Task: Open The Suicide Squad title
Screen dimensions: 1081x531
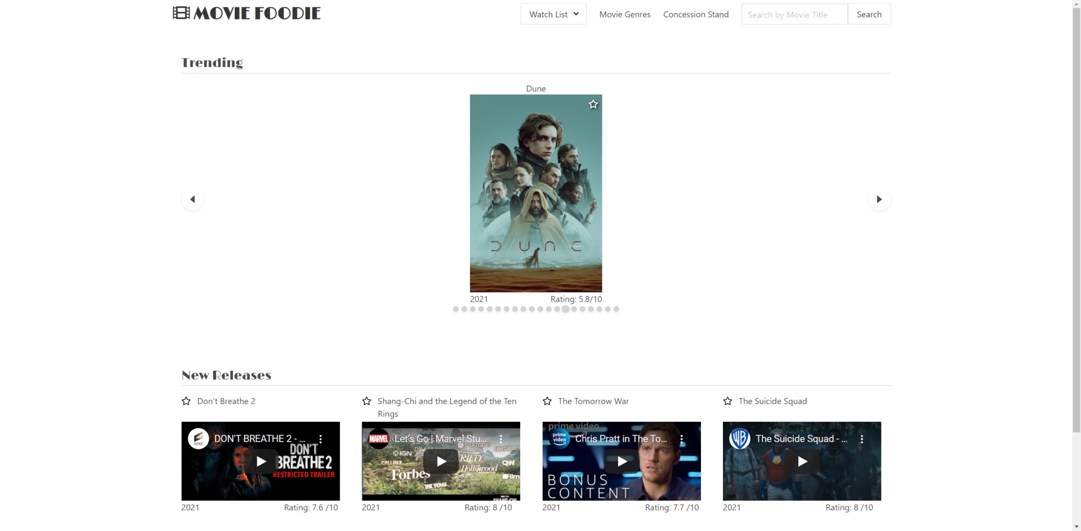Action: (773, 401)
